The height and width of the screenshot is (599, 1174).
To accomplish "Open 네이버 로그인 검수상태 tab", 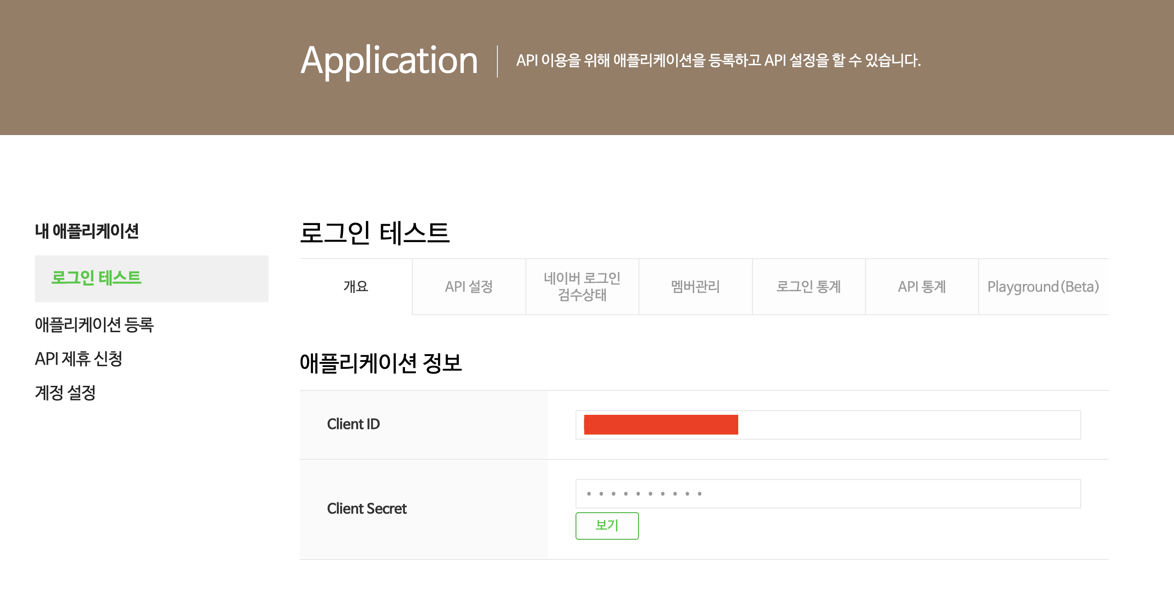I will point(582,287).
